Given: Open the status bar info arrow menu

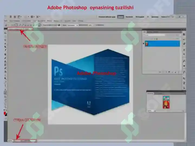Looking at the screenshot, I should [x=36, y=141].
